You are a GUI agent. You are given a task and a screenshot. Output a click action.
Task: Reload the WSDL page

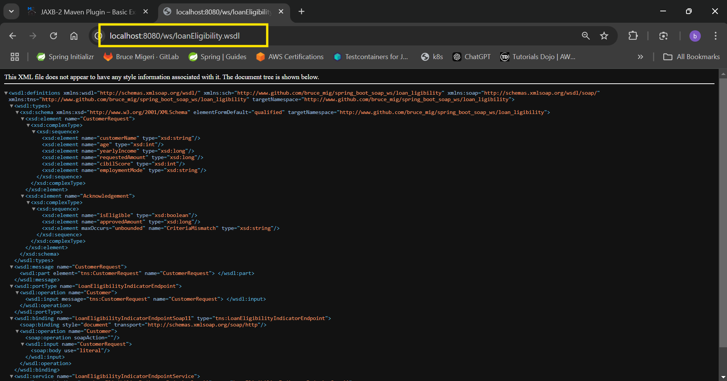click(x=53, y=36)
